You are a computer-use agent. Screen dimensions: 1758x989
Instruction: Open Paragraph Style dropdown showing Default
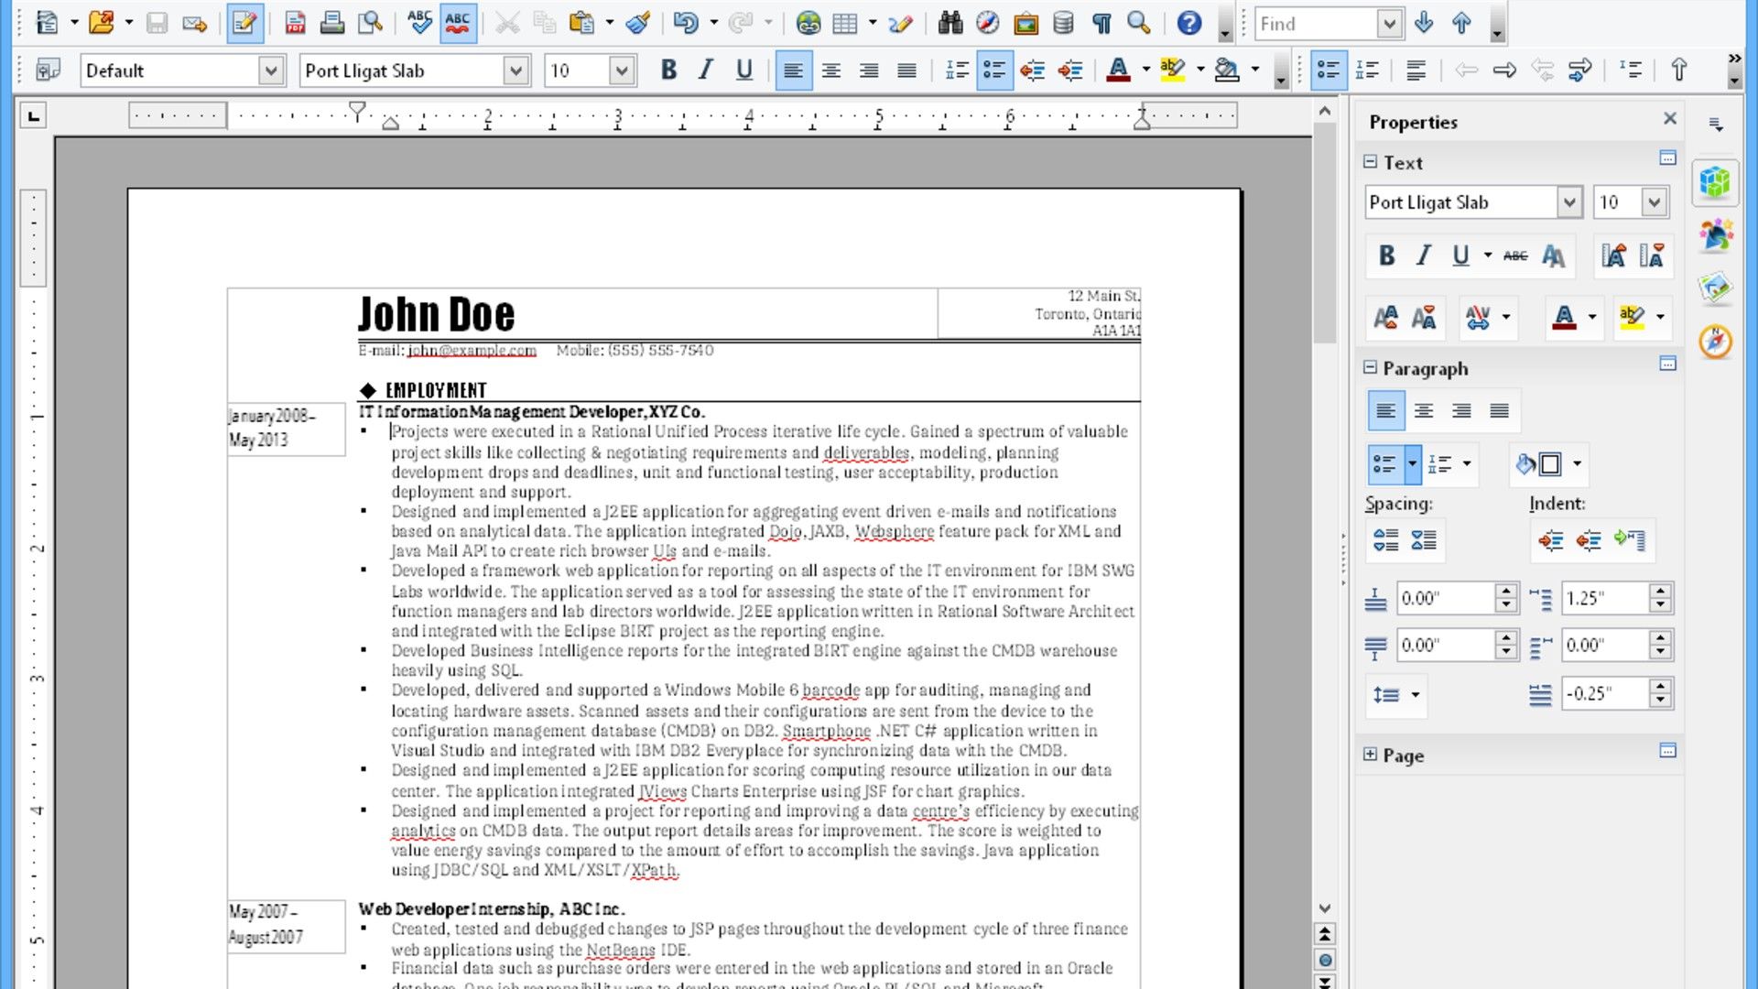[x=271, y=71]
